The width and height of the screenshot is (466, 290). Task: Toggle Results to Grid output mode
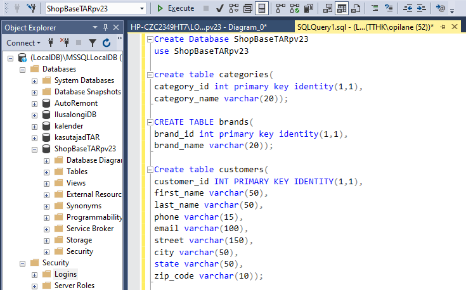(x=342, y=8)
